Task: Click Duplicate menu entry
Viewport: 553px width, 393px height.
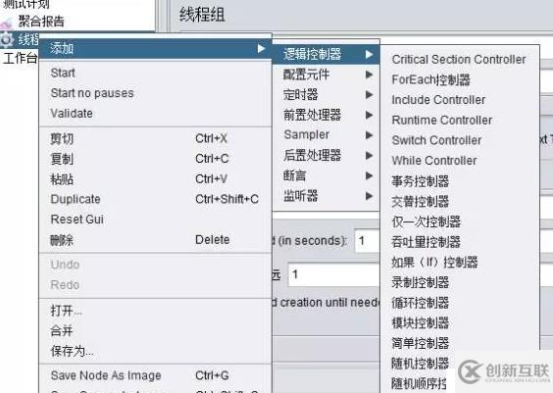Action: pos(155,199)
